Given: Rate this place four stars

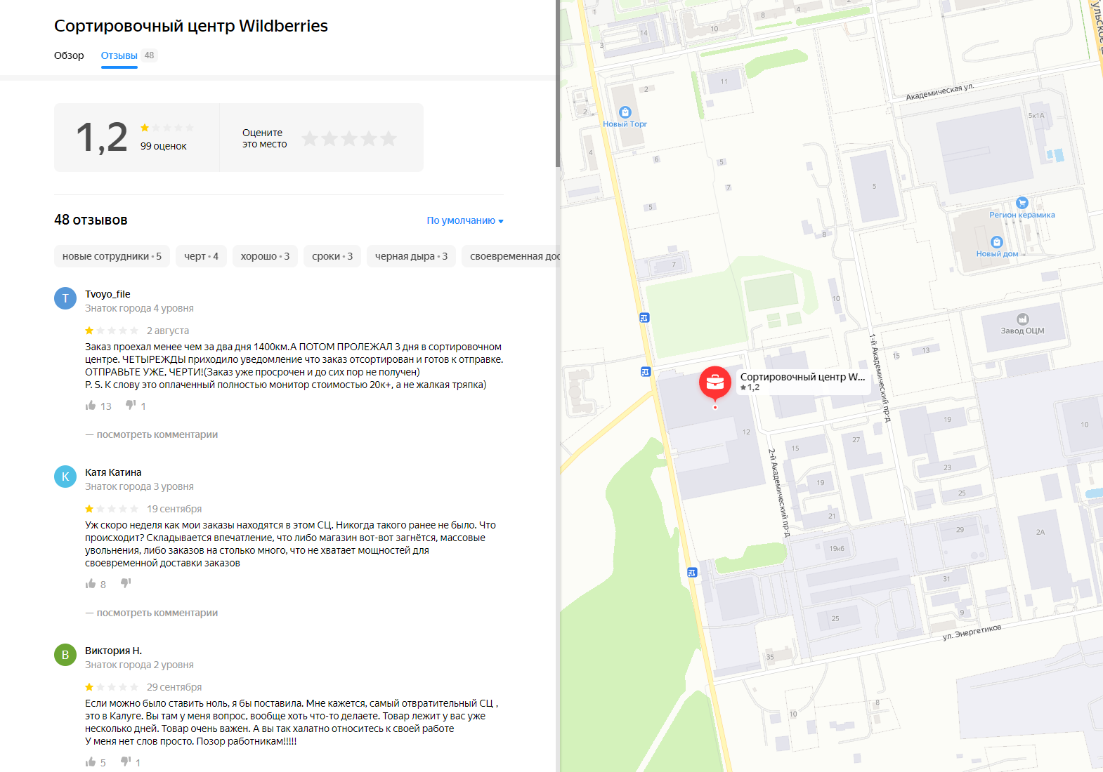Looking at the screenshot, I should [x=369, y=139].
